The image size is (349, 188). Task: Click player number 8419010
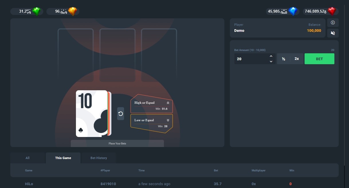pos(108,184)
